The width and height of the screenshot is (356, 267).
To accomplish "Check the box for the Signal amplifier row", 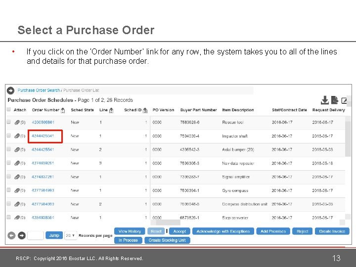I will tap(8, 177).
